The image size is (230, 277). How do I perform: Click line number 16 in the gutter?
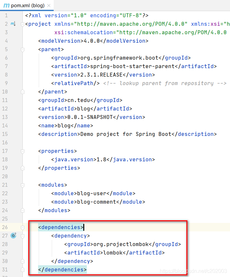pos(5,142)
